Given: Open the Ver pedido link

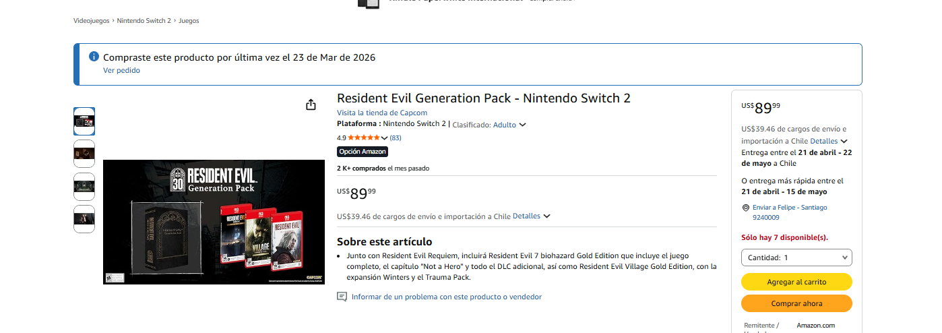Looking at the screenshot, I should pyautogui.click(x=121, y=70).
